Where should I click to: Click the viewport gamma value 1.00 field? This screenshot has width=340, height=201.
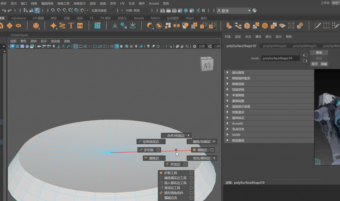217,46
